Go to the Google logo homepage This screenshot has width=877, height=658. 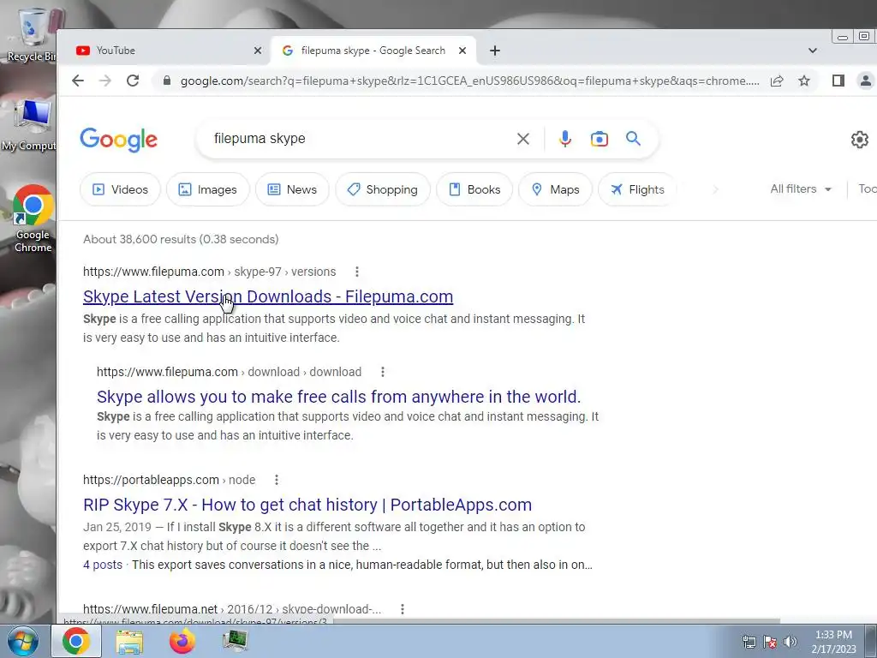pyautogui.click(x=118, y=140)
